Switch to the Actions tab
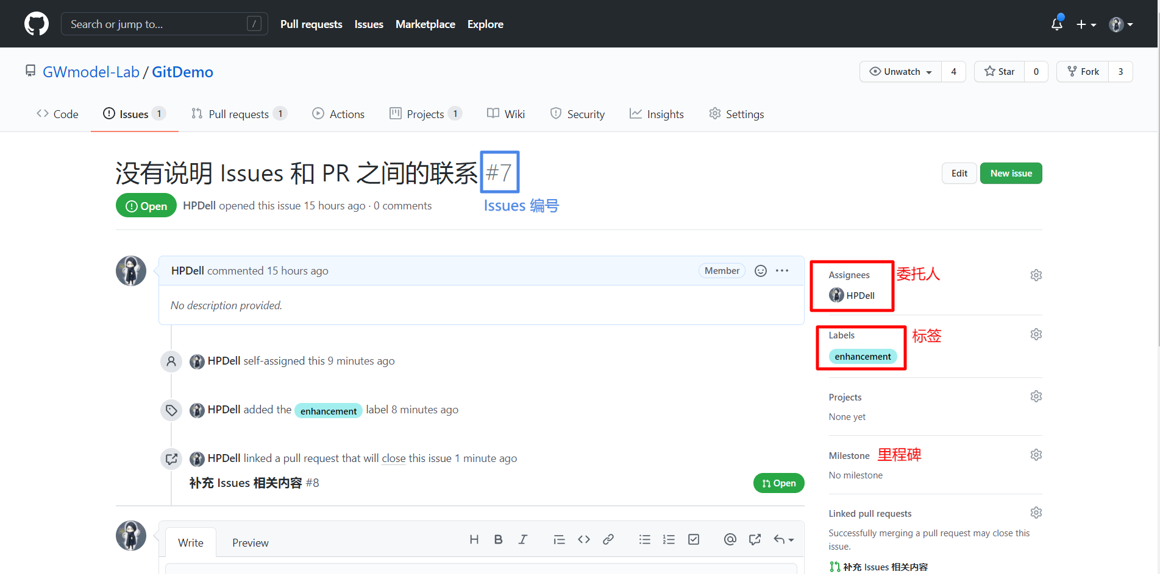The image size is (1160, 574). click(x=338, y=114)
